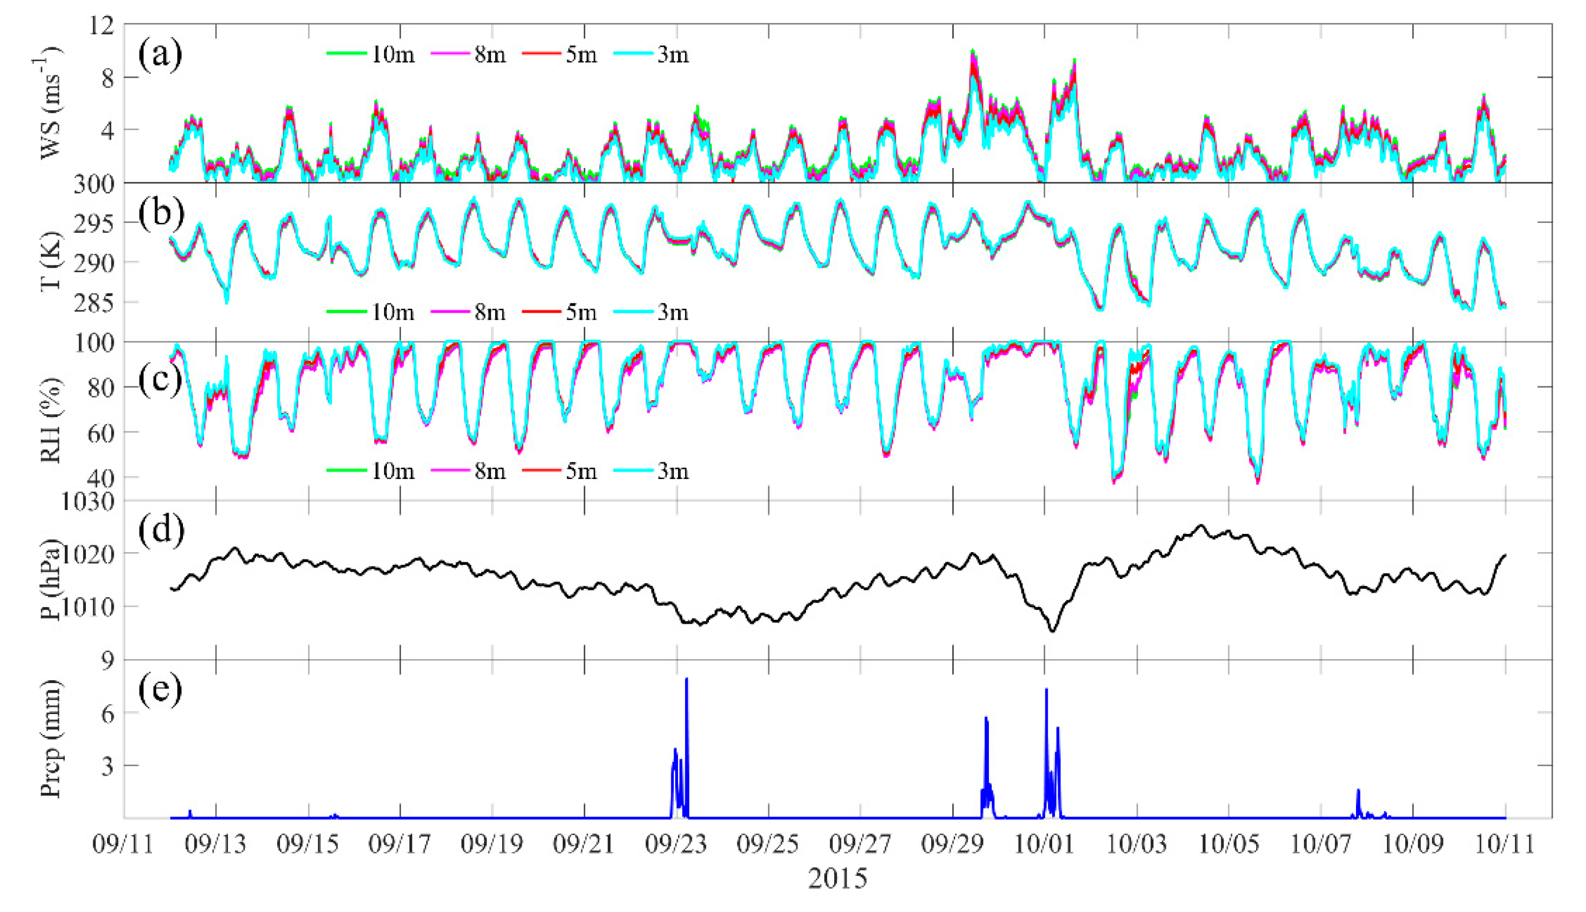Image resolution: width=1586 pixels, height=912 pixels.
Task: Click the panel (a) label
Action: pos(160,54)
